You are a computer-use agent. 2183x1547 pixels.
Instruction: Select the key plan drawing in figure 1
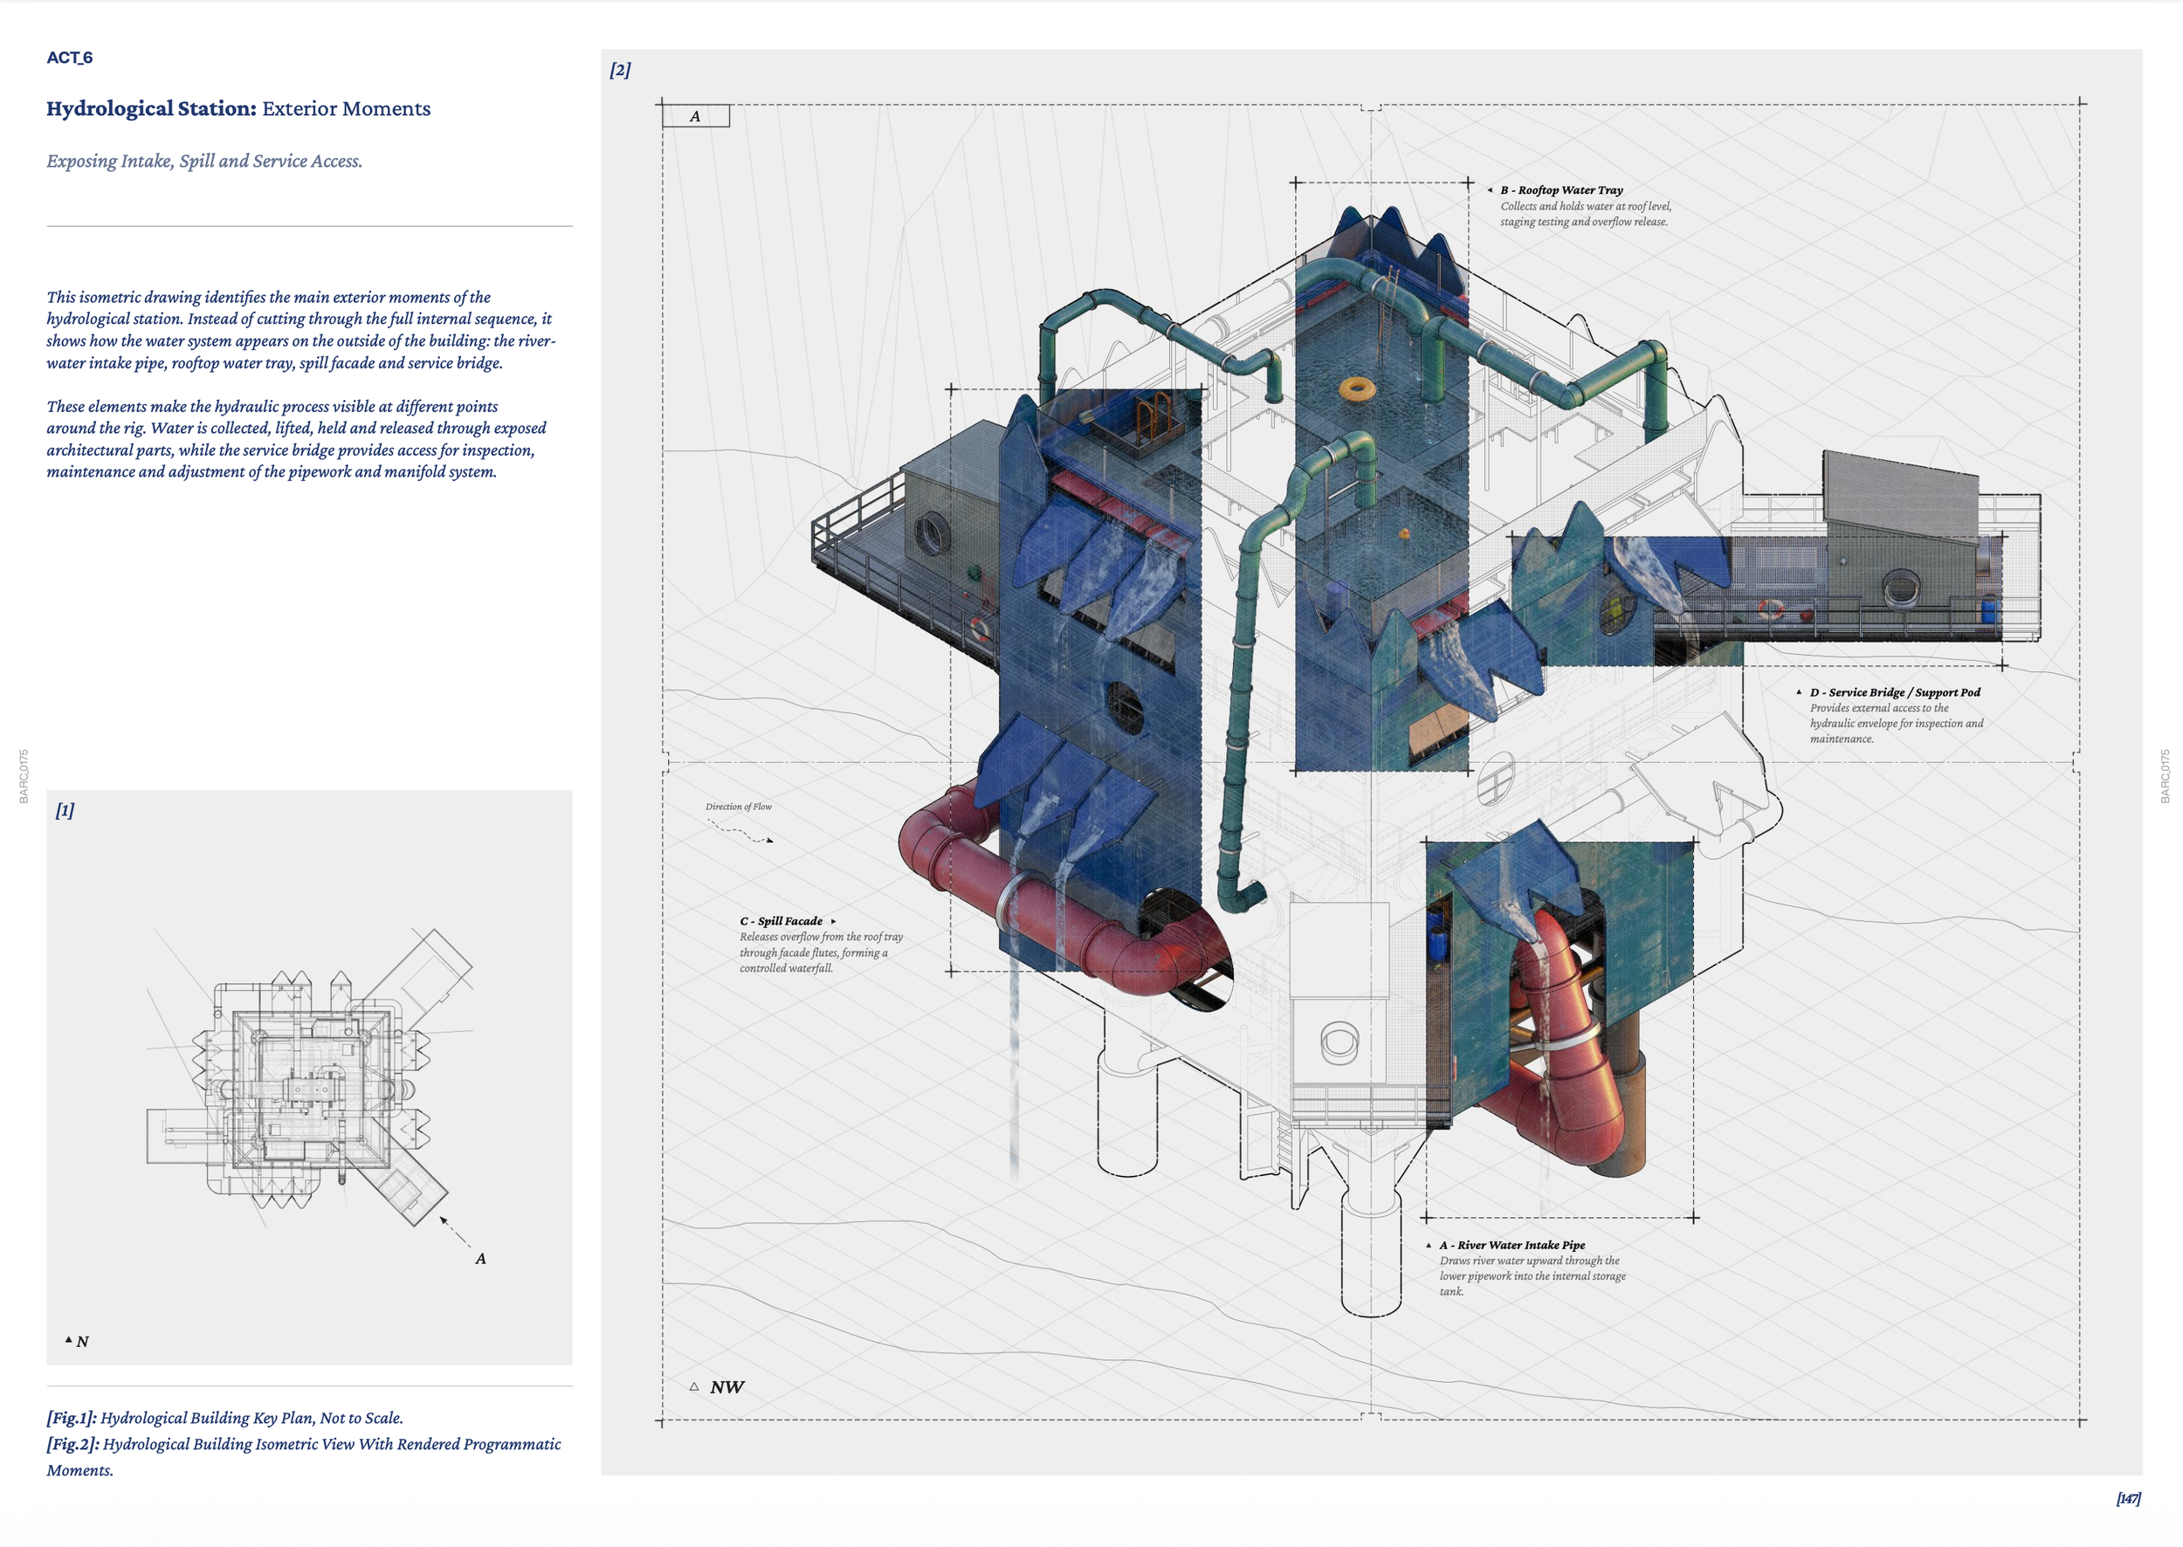(310, 1076)
